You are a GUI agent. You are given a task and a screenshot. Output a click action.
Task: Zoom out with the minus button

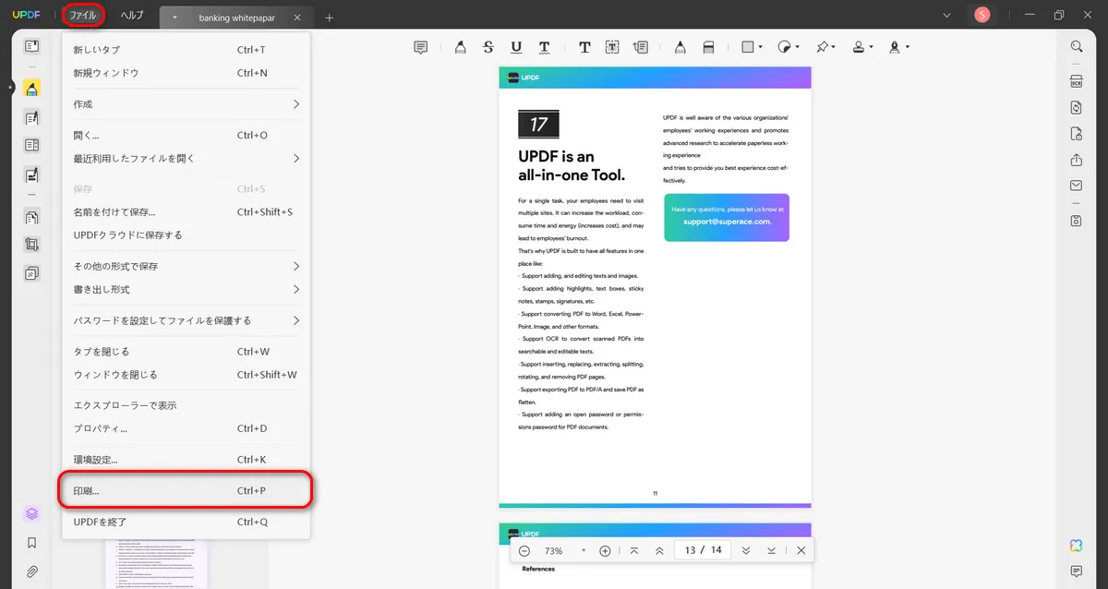524,550
